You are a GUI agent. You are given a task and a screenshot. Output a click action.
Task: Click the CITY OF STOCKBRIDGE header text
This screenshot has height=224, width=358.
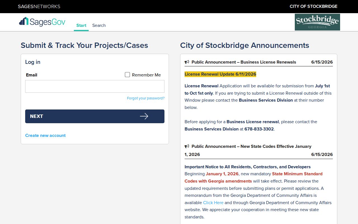coord(314,6)
